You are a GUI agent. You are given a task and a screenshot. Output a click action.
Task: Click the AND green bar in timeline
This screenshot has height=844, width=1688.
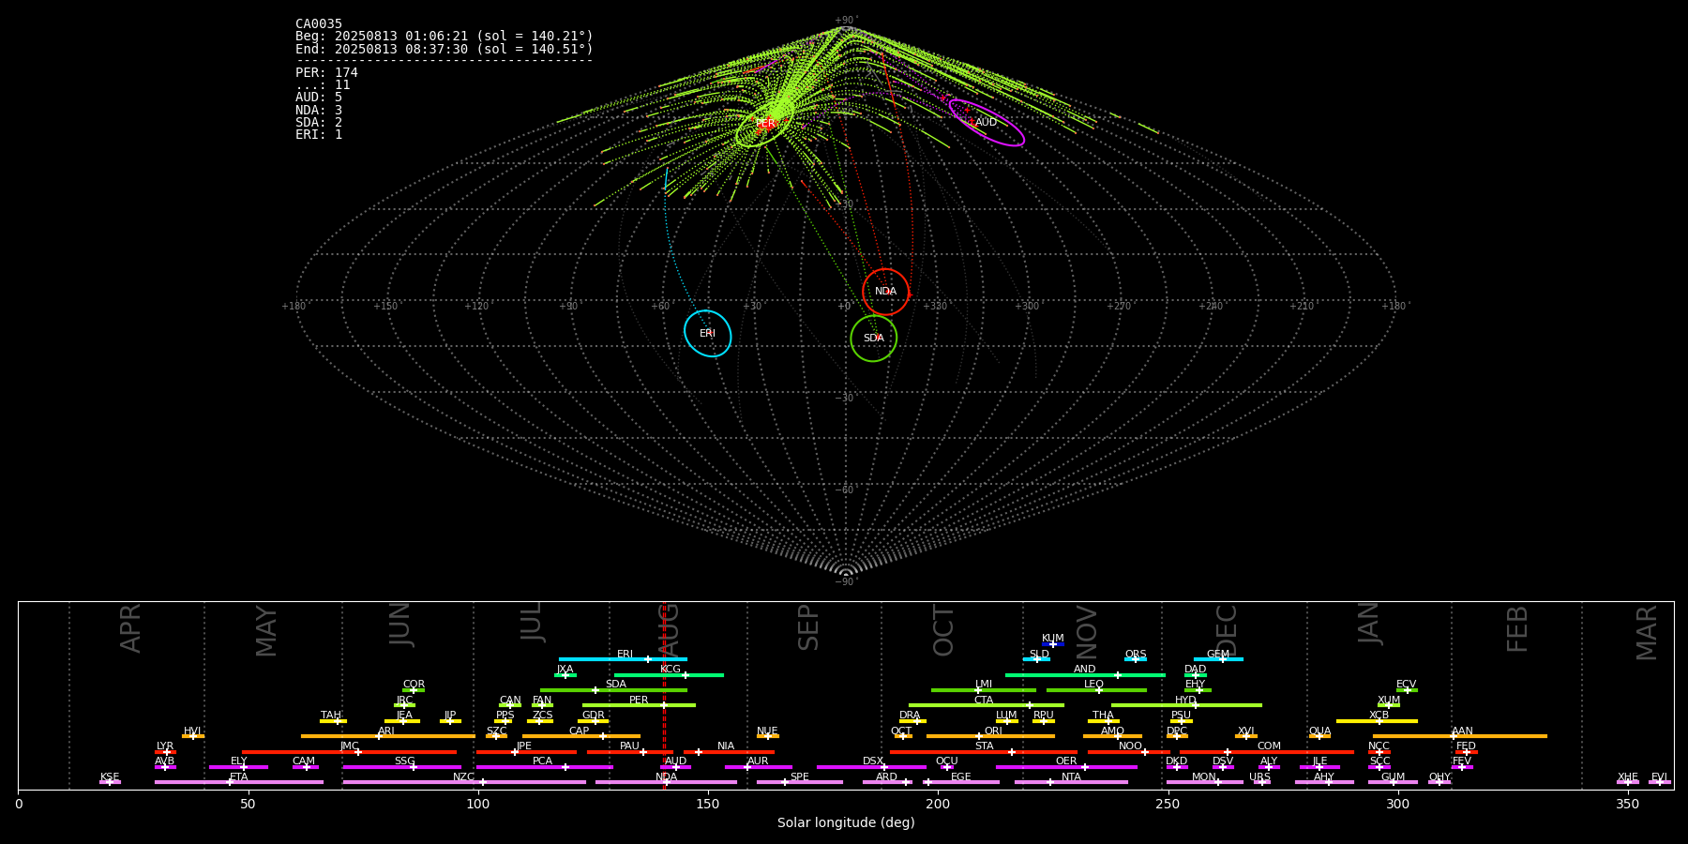tap(1085, 674)
